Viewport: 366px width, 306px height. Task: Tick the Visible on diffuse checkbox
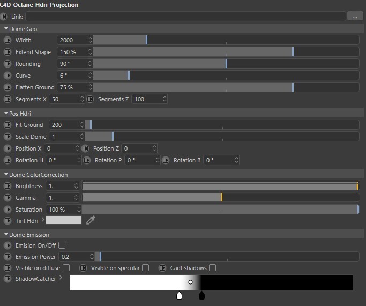(x=66, y=268)
